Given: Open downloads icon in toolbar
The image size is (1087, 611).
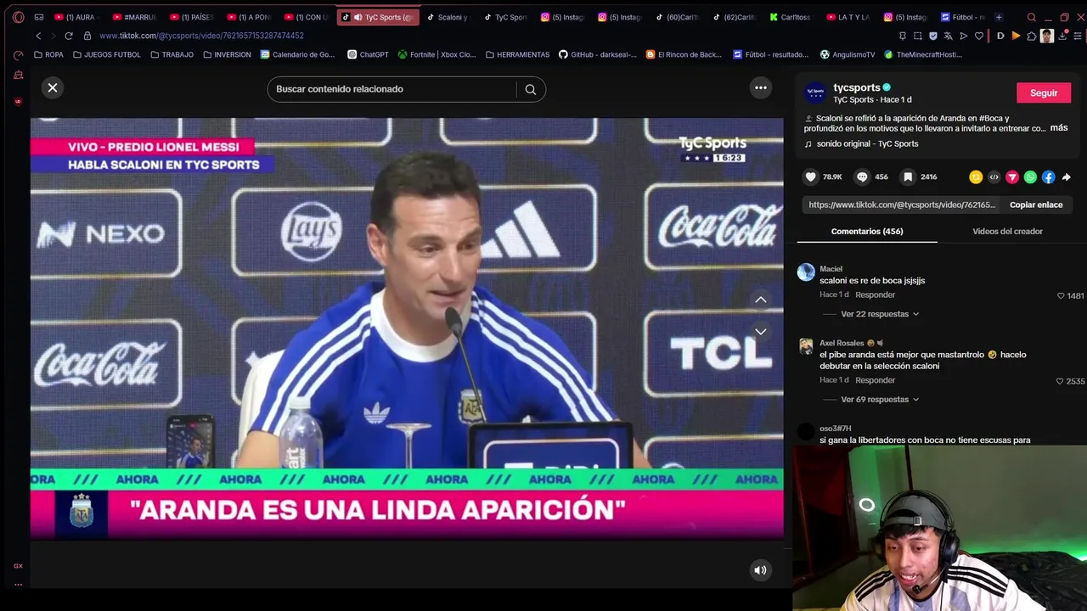Looking at the screenshot, I should click(1062, 36).
